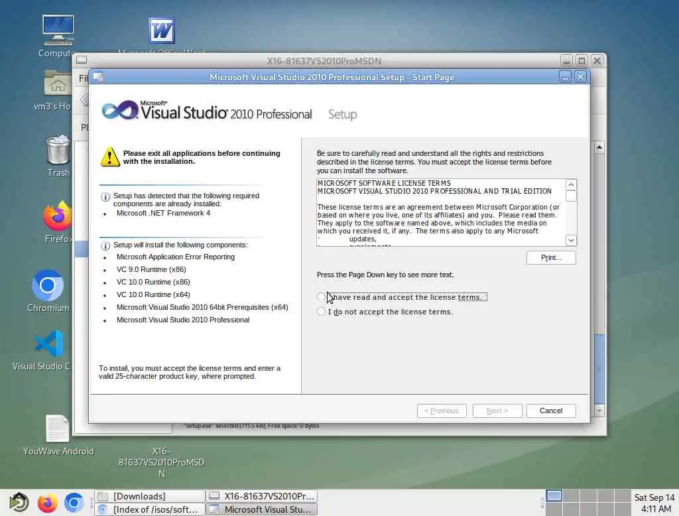Screen dimensions: 679x516
Task: Open the taskbar start menu icon
Action: click(19, 503)
